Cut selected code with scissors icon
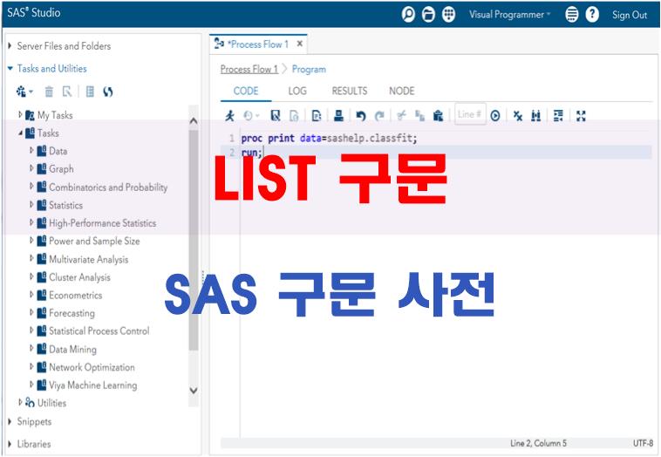The width and height of the screenshot is (661, 457). click(x=401, y=115)
